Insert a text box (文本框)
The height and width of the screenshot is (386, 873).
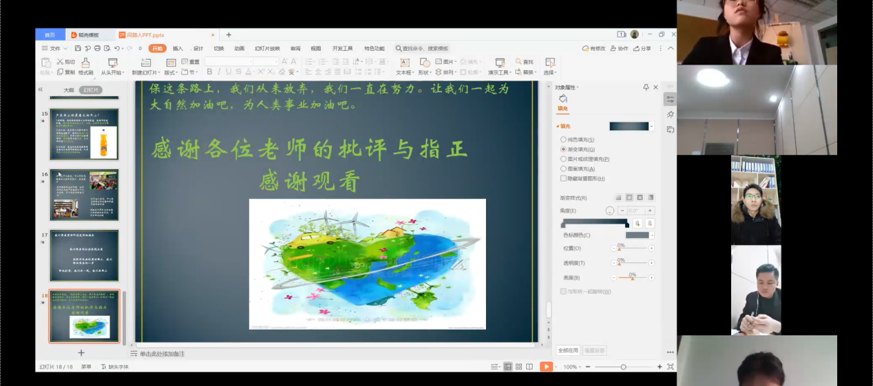click(404, 67)
